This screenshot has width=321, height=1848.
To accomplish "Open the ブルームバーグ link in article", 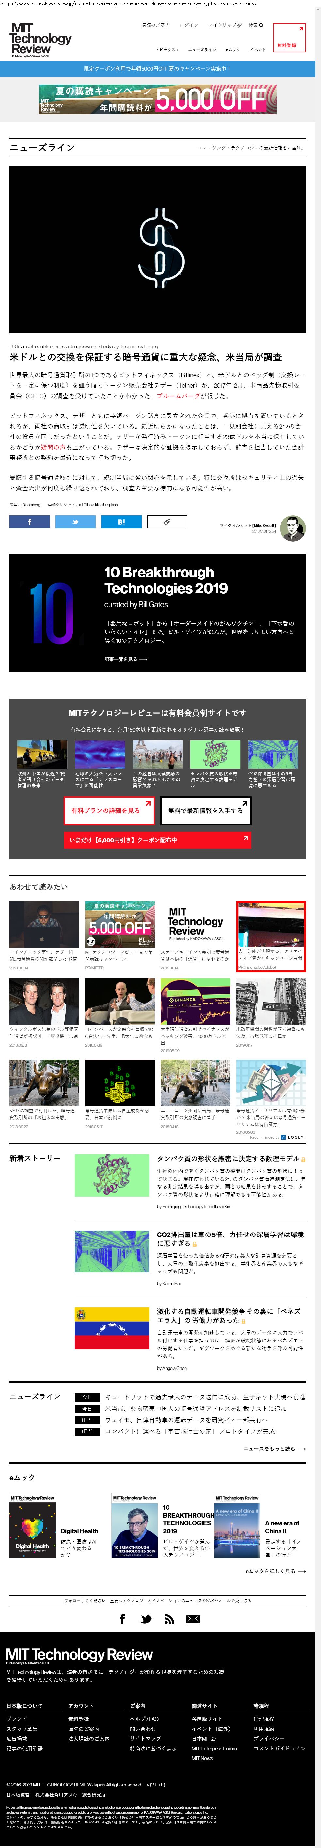I will (178, 395).
